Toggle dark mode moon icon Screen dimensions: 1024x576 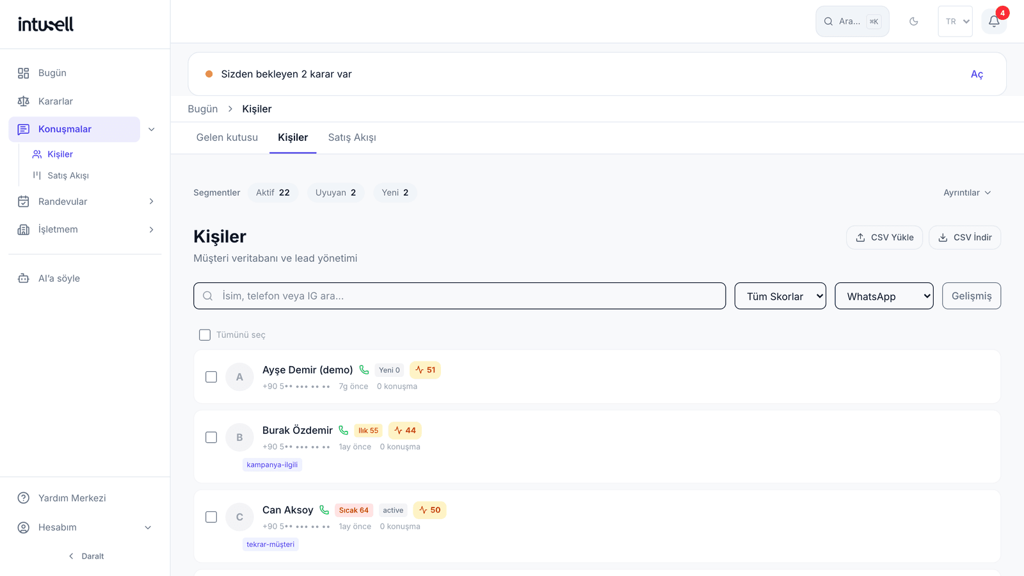click(913, 21)
